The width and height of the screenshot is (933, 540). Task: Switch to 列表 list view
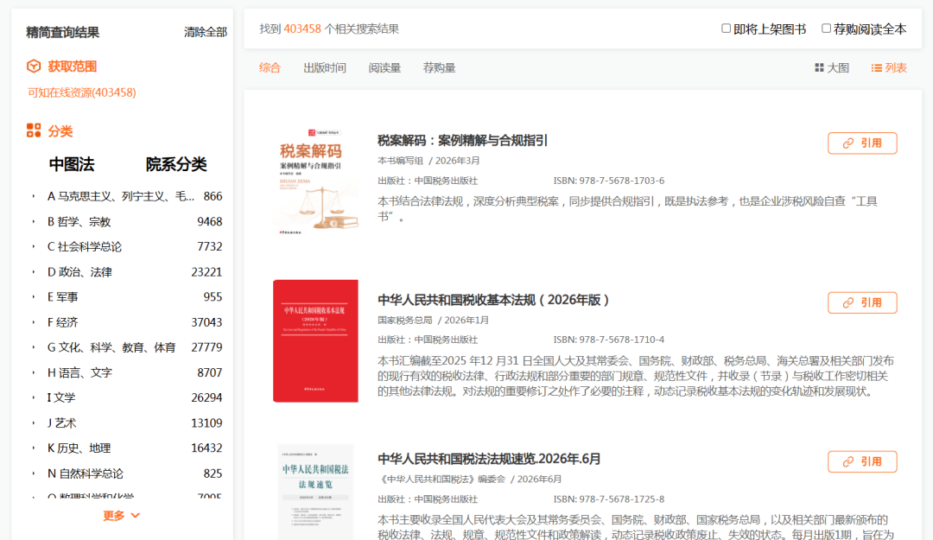pos(889,68)
